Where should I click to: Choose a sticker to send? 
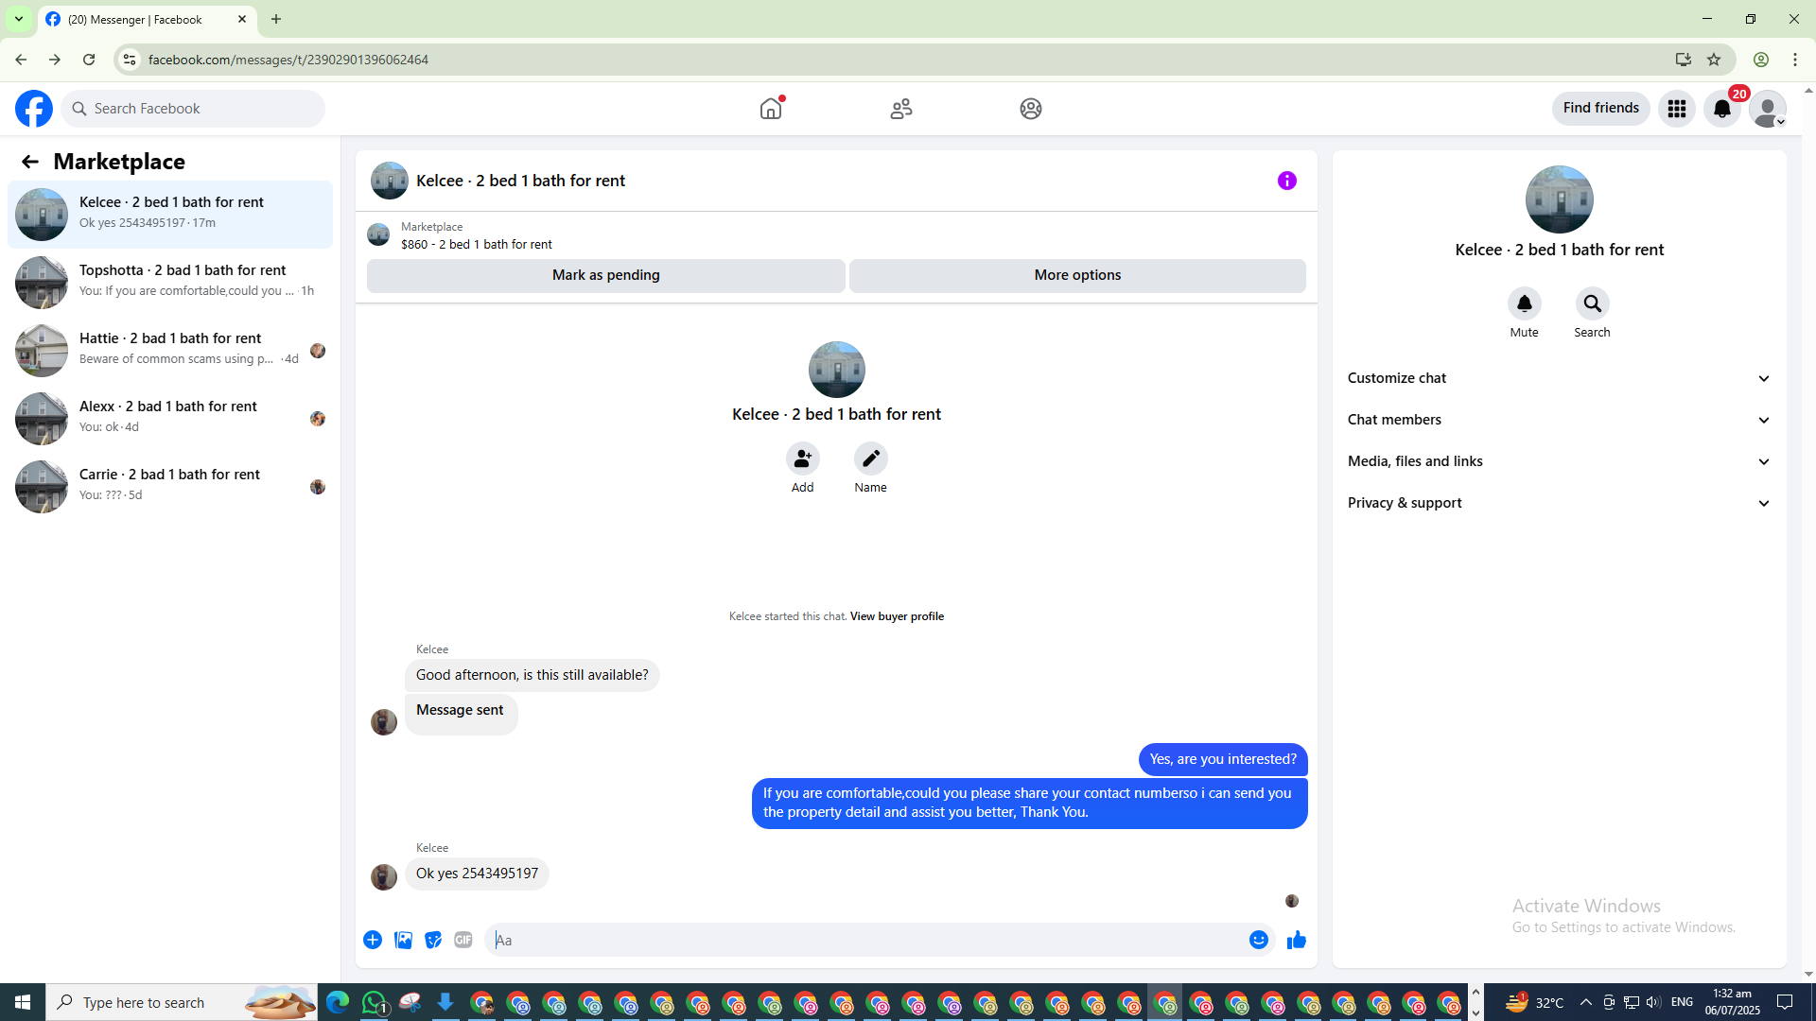click(433, 940)
